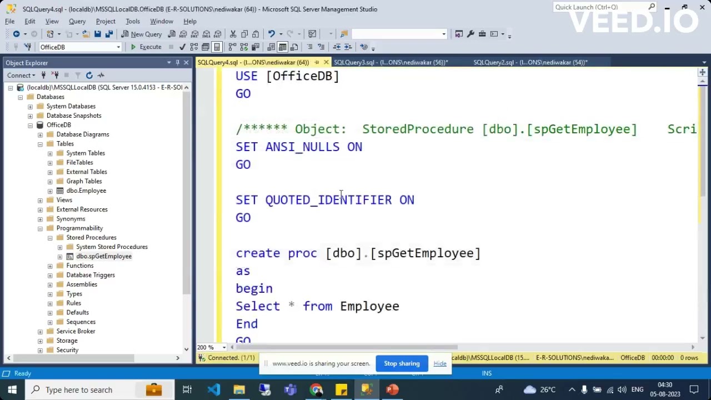
Task: Open the Toolbox icon in toolbar
Action: pyautogui.click(x=482, y=34)
